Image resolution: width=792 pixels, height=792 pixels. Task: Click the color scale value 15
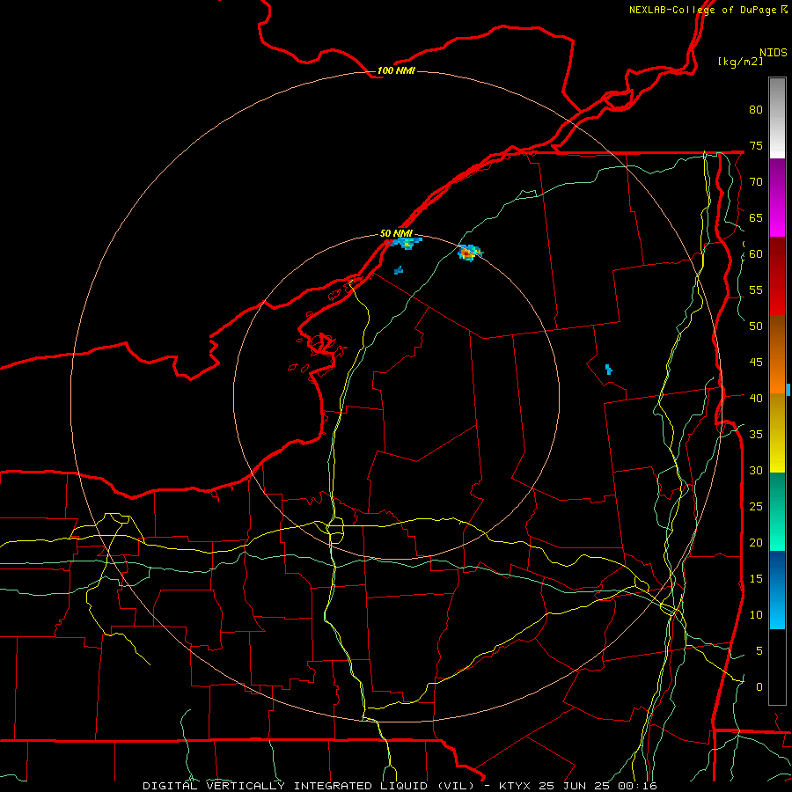point(756,578)
